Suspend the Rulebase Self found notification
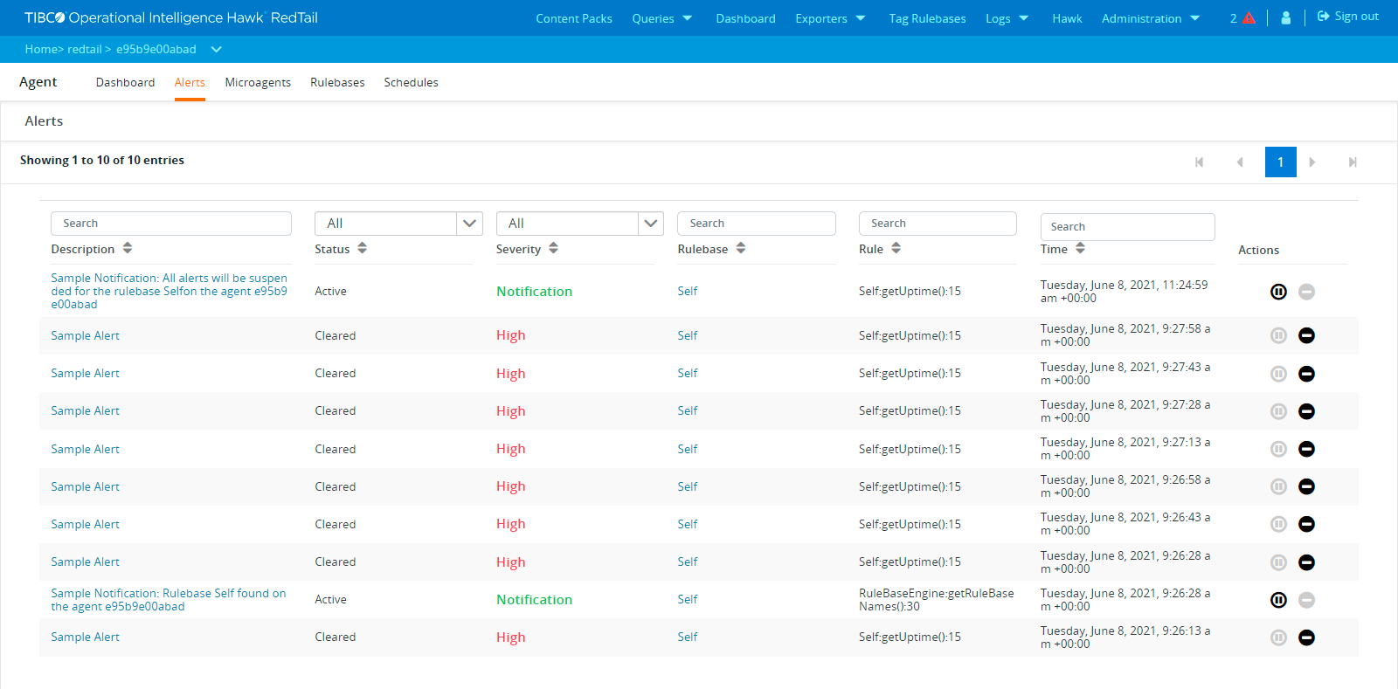The width and height of the screenshot is (1398, 689). coord(1278,600)
